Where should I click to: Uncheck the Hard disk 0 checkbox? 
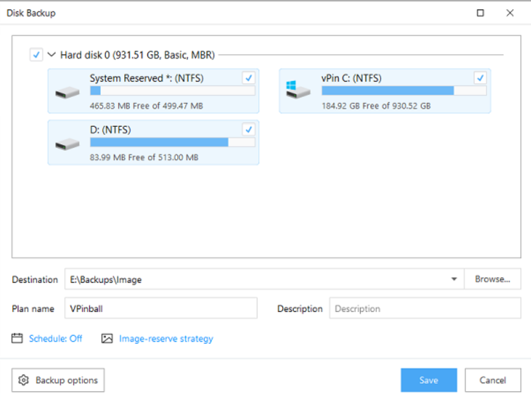point(36,55)
